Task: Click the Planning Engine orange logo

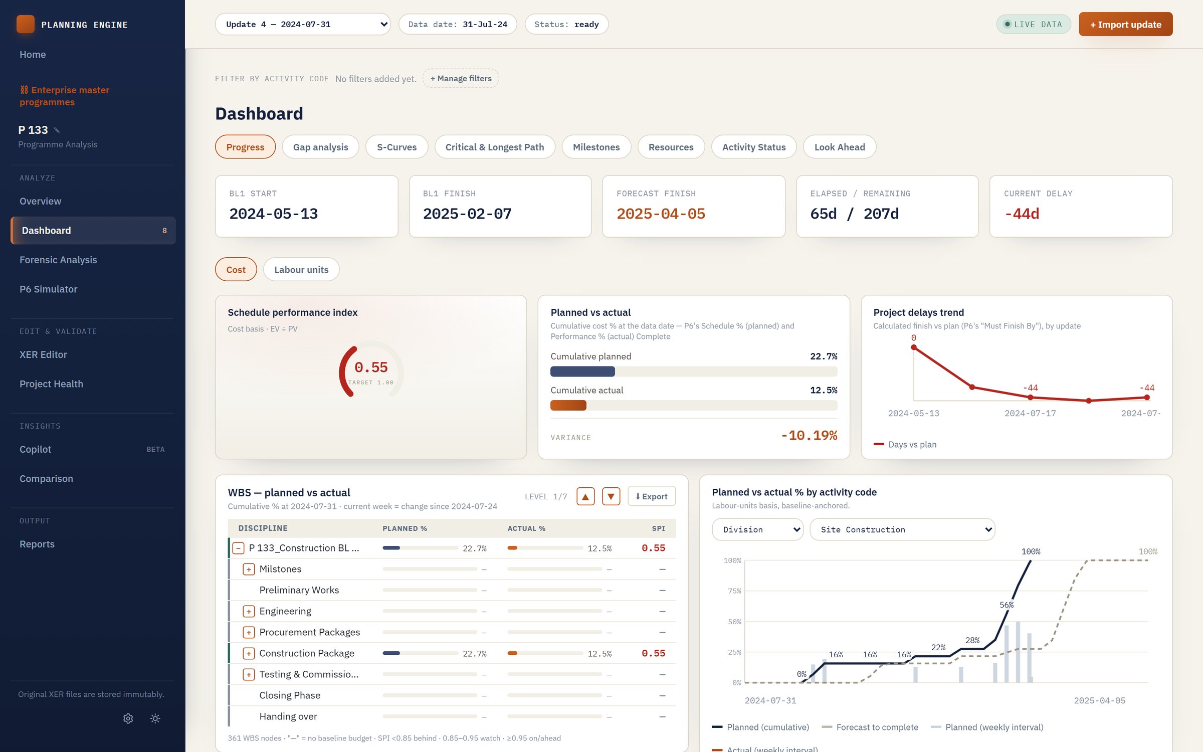Action: point(26,24)
